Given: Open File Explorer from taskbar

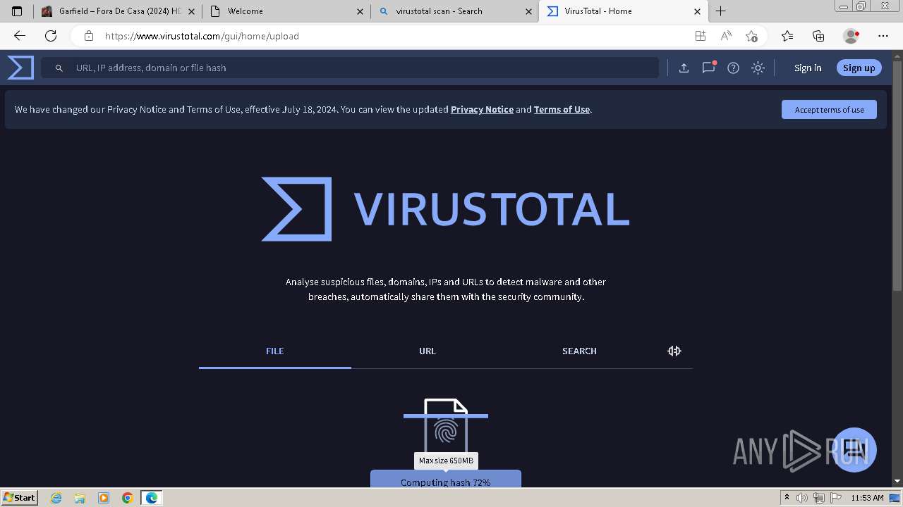Looking at the screenshot, I should (80, 498).
